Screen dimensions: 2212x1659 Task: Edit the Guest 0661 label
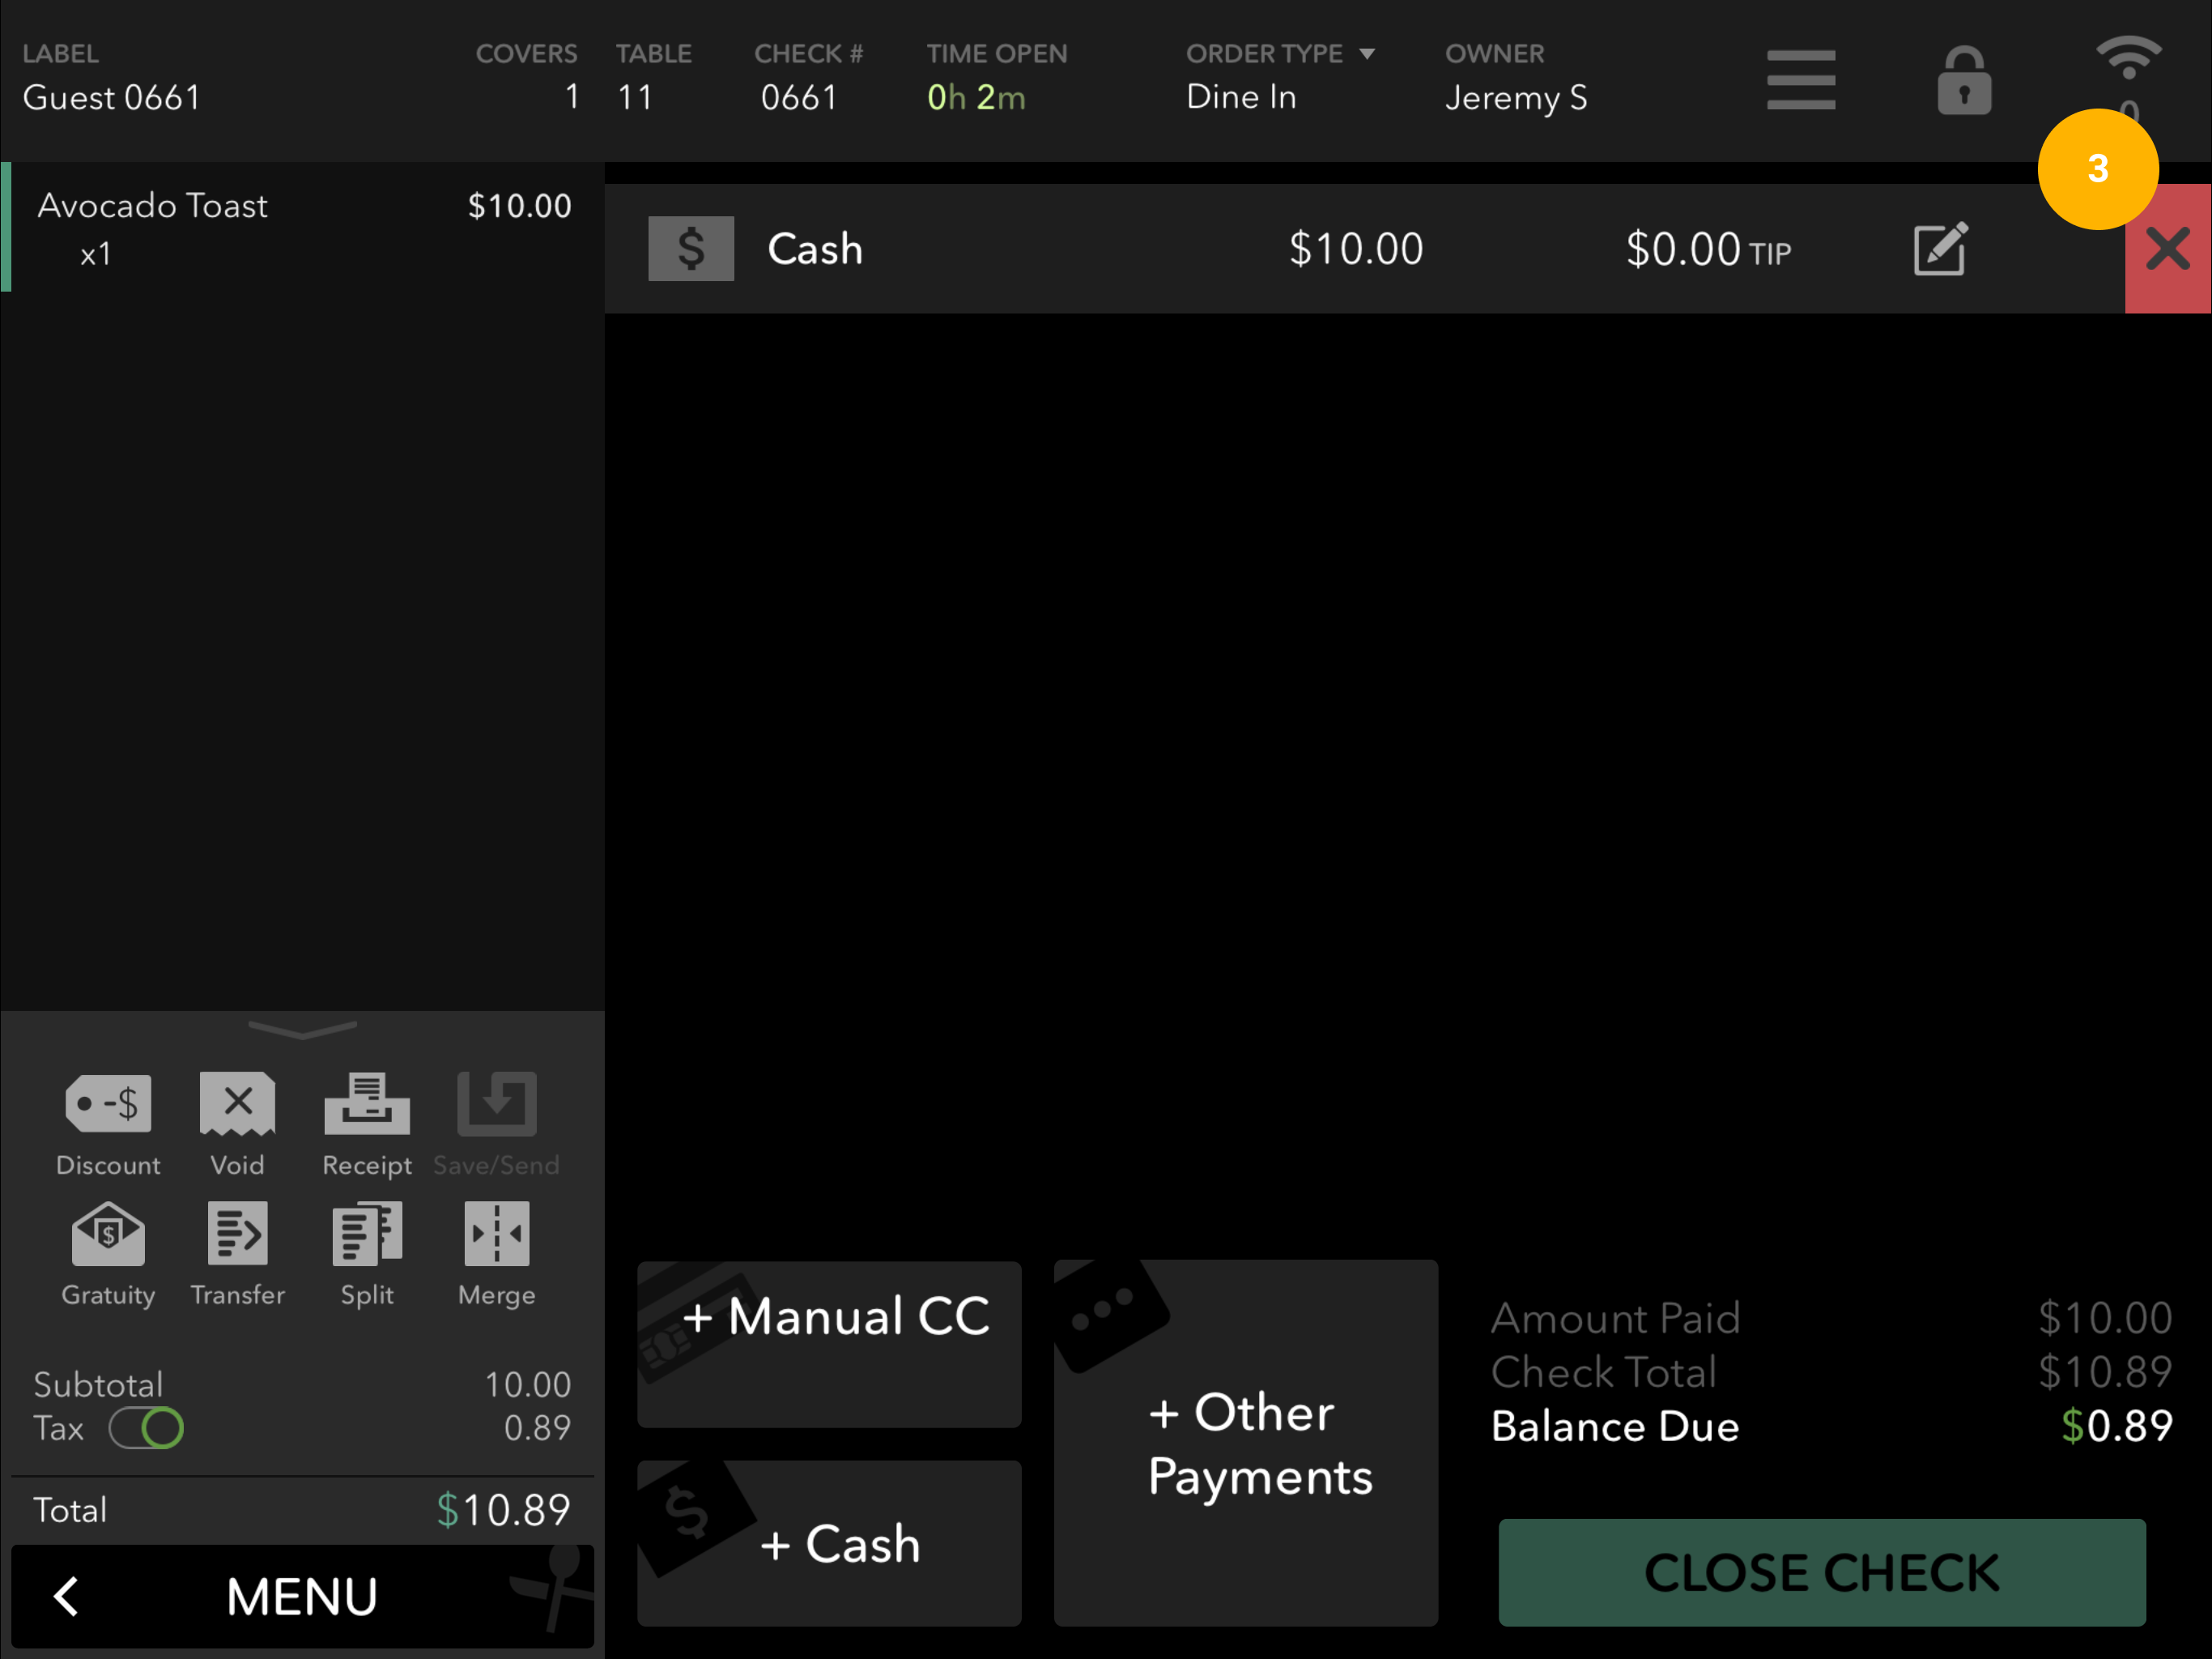point(111,97)
